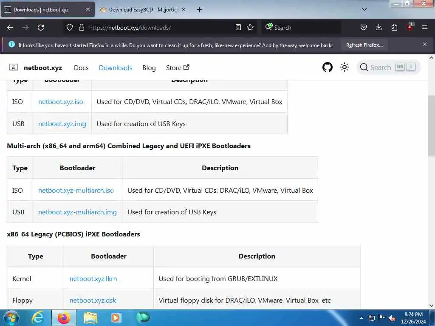Open the Store external link
435x326 pixels.
click(178, 67)
